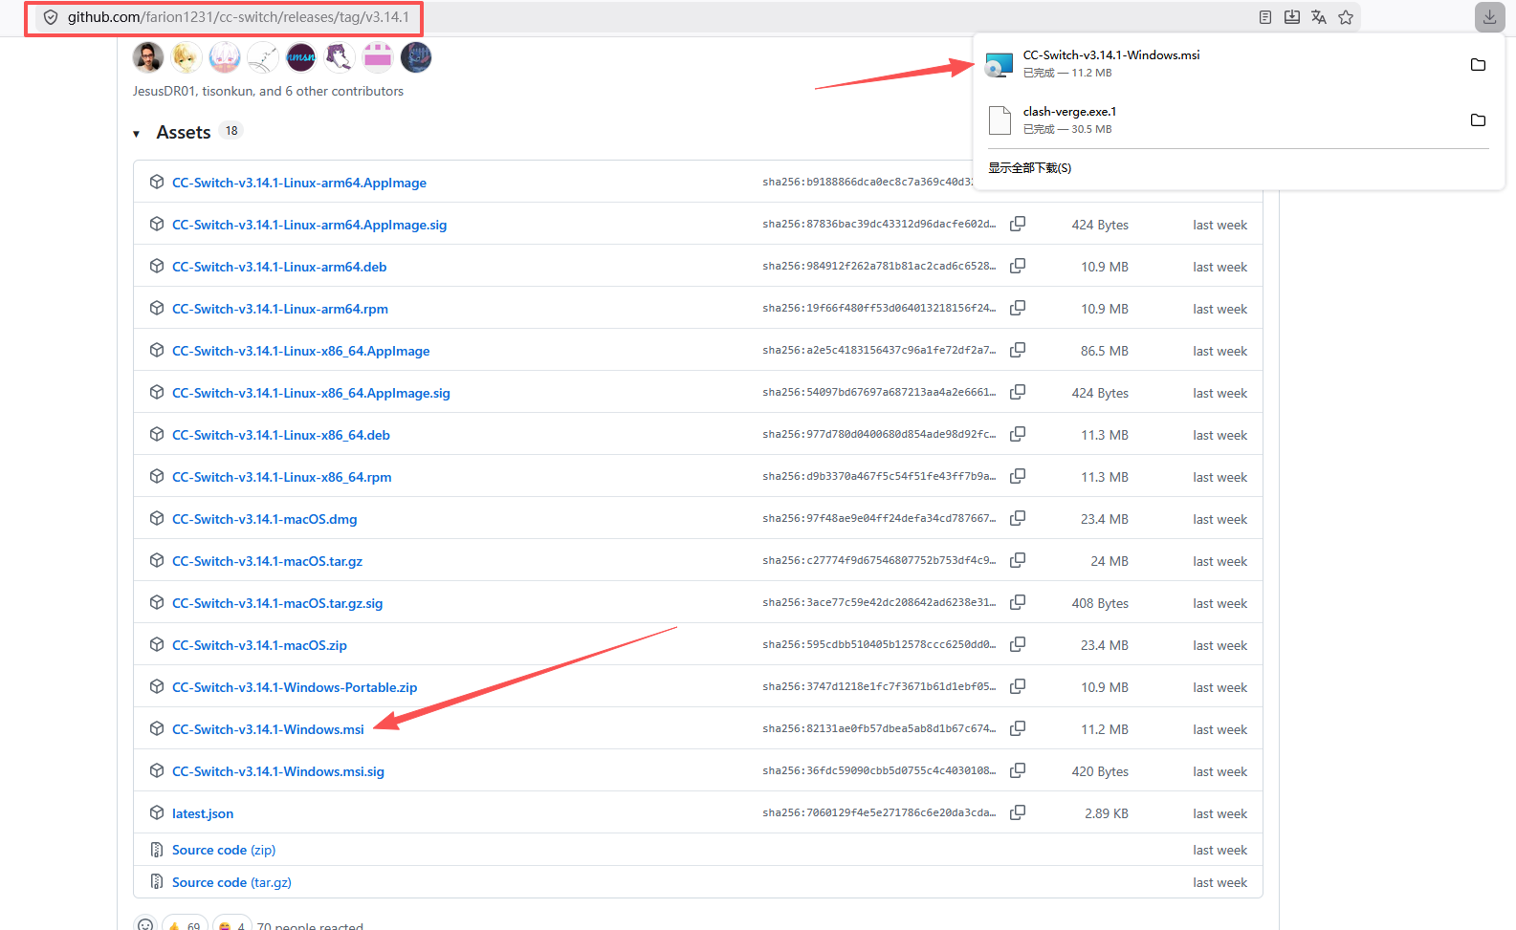Click the first contributor avatar
The width and height of the screenshot is (1516, 930).
(x=148, y=57)
